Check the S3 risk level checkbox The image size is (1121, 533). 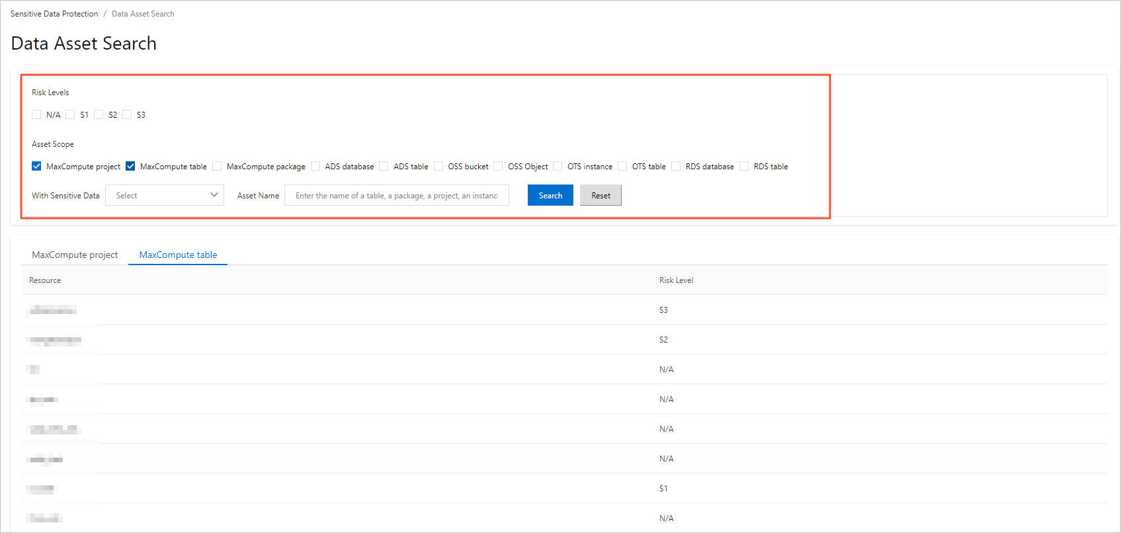[127, 114]
